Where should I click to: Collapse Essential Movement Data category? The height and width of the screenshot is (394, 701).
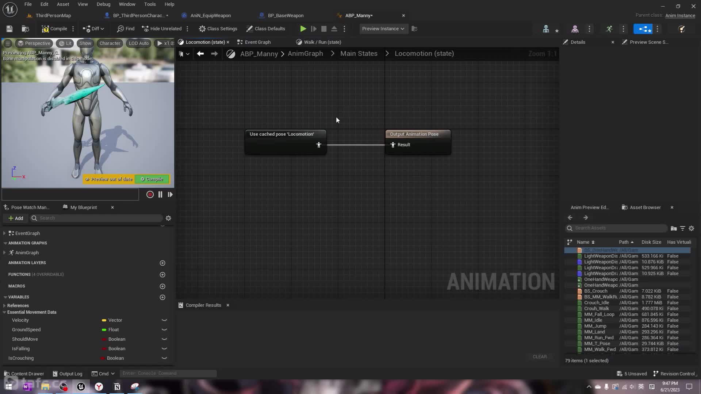[x=4, y=312]
